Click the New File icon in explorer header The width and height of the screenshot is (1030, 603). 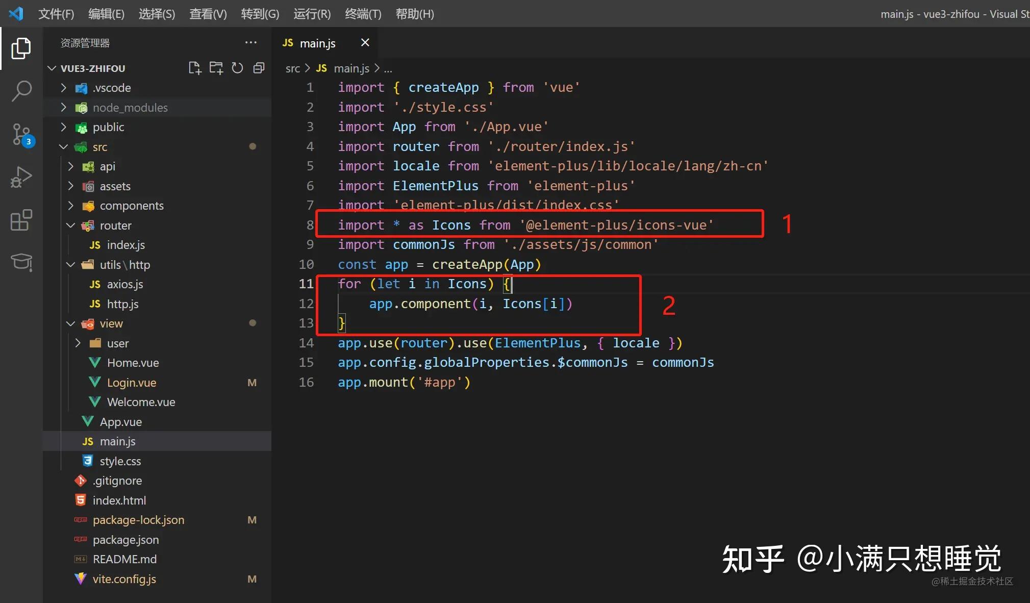point(195,68)
